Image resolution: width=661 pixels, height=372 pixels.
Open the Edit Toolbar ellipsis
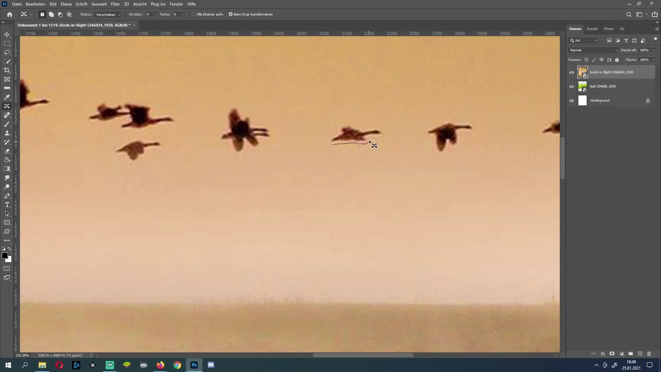7,240
